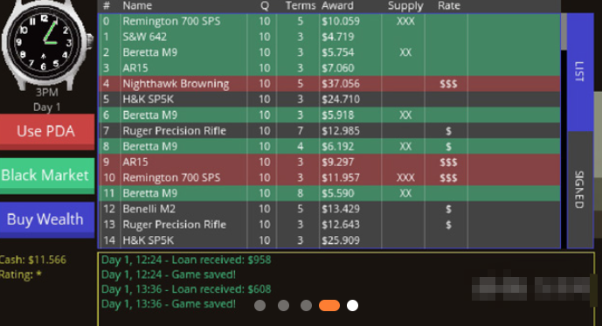This screenshot has height=326, width=602.
Task: Click the $25.909 award value
Action: pyautogui.click(x=341, y=240)
